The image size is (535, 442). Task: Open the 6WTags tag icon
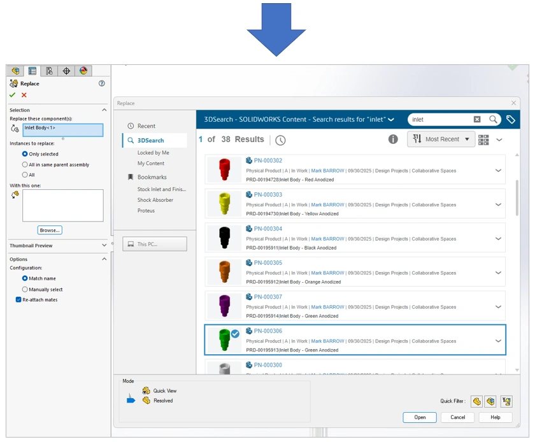click(510, 119)
